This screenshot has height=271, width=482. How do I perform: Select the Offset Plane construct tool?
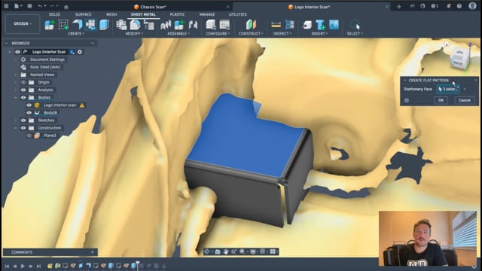tap(251, 25)
